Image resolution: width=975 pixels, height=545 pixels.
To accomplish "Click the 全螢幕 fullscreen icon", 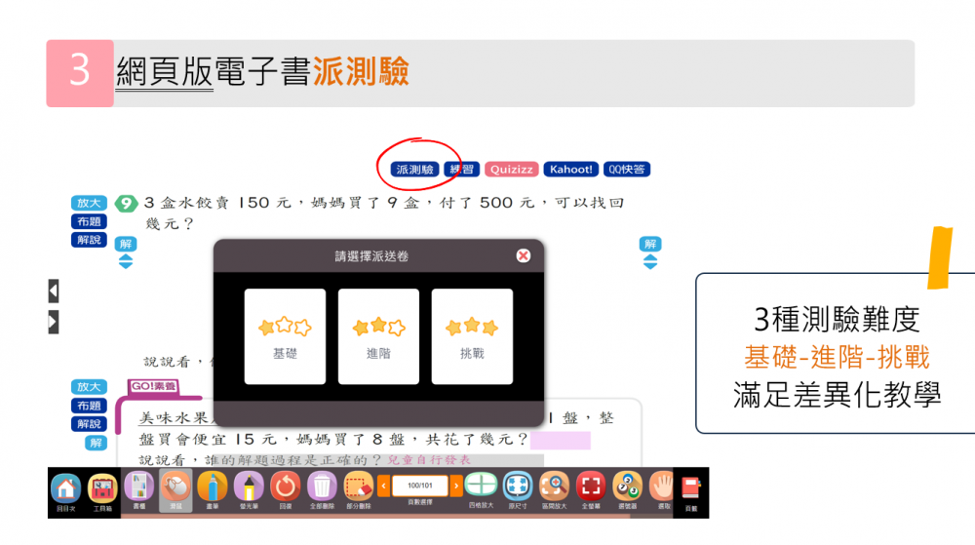I will pos(591,490).
